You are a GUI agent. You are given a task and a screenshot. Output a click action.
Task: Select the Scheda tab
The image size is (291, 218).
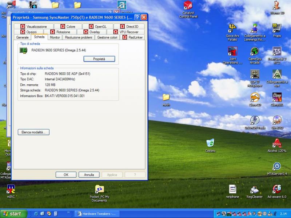[x=39, y=37]
